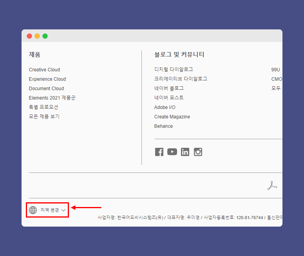This screenshot has height=256, width=304.
Task: Open the Document Cloud link
Action: [46, 89]
